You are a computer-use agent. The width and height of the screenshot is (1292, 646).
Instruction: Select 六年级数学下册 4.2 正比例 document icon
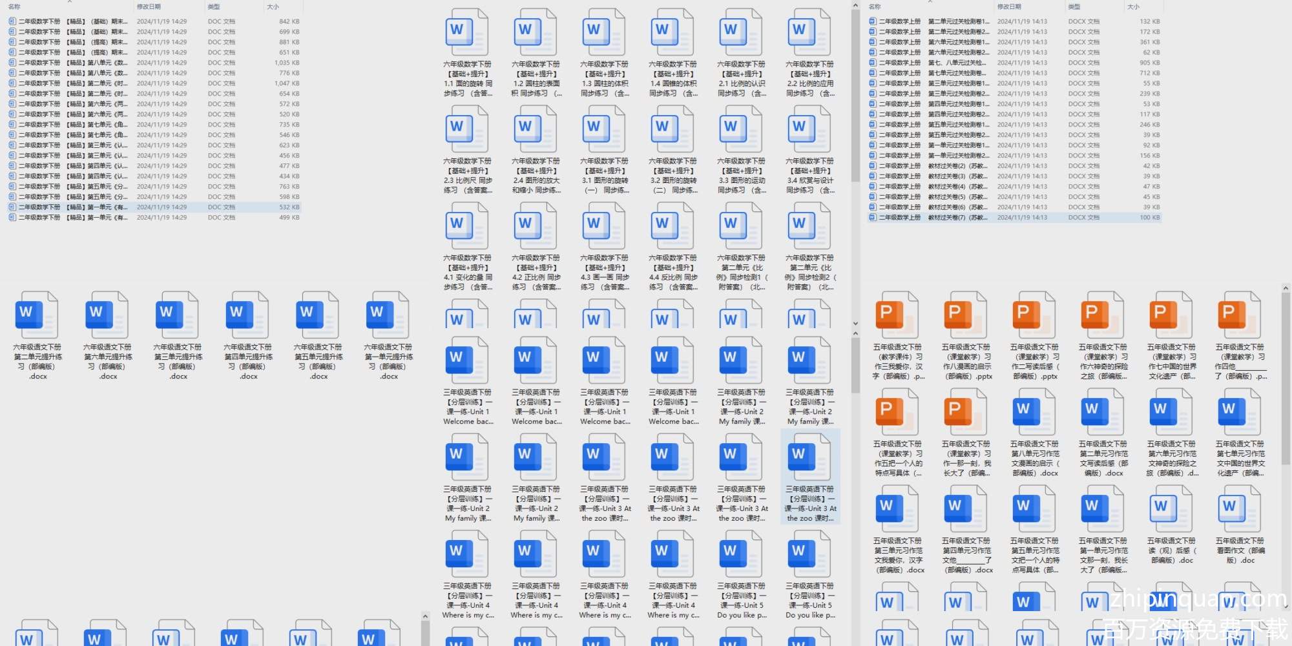point(535,226)
